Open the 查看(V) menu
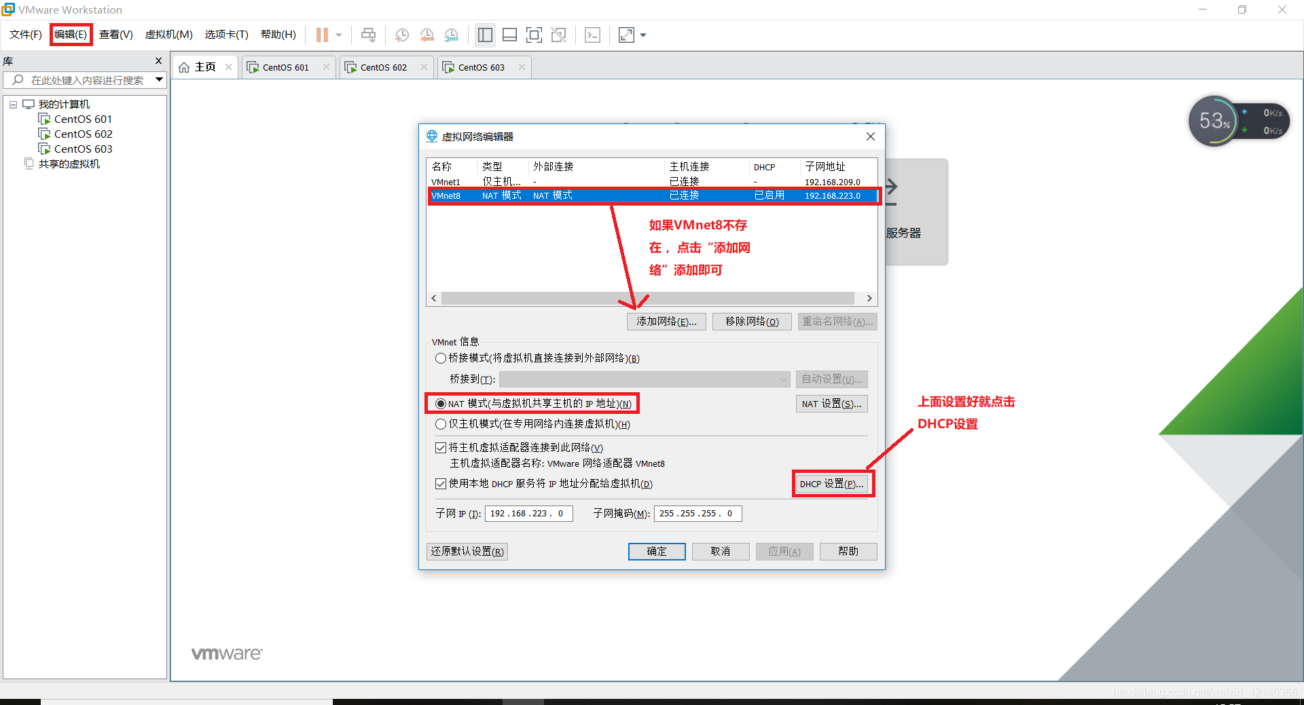 tap(116, 35)
